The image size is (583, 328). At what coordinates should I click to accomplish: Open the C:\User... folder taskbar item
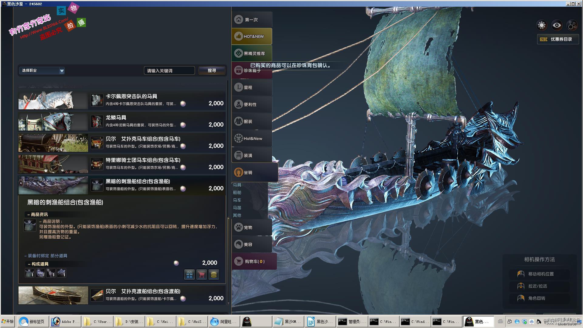click(x=97, y=321)
